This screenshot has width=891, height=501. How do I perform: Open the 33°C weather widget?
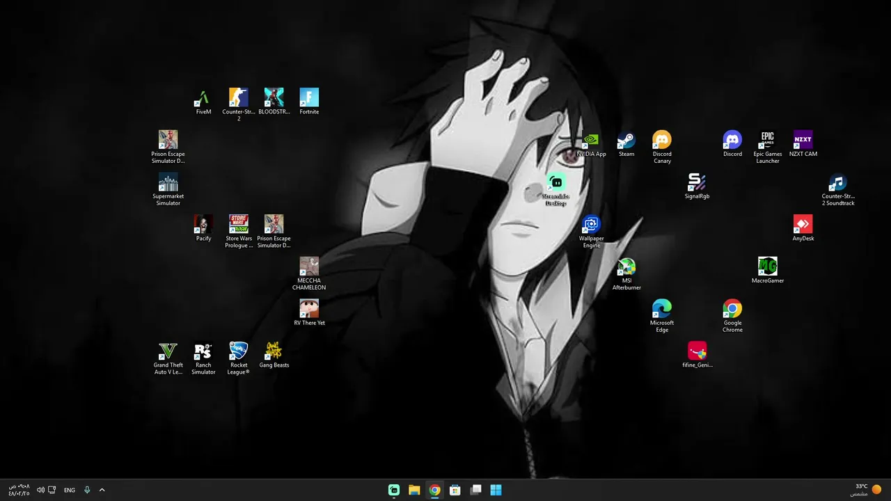click(865, 490)
